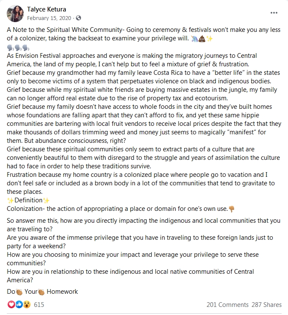
Task: Click the first speaking-head emoji
Action: (11, 48)
